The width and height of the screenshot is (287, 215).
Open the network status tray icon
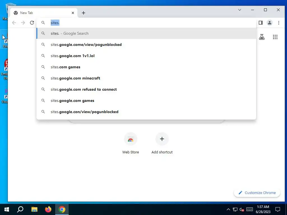click(x=235, y=209)
